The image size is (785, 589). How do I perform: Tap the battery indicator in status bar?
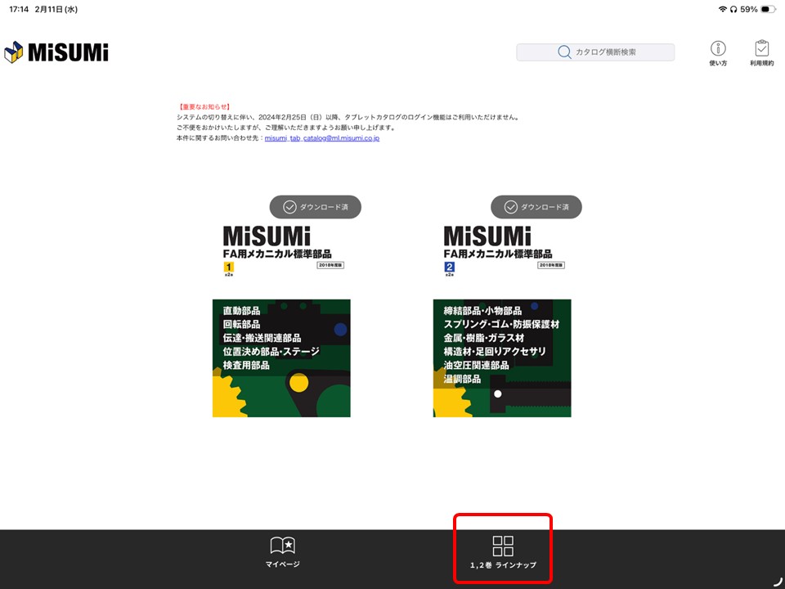click(767, 8)
